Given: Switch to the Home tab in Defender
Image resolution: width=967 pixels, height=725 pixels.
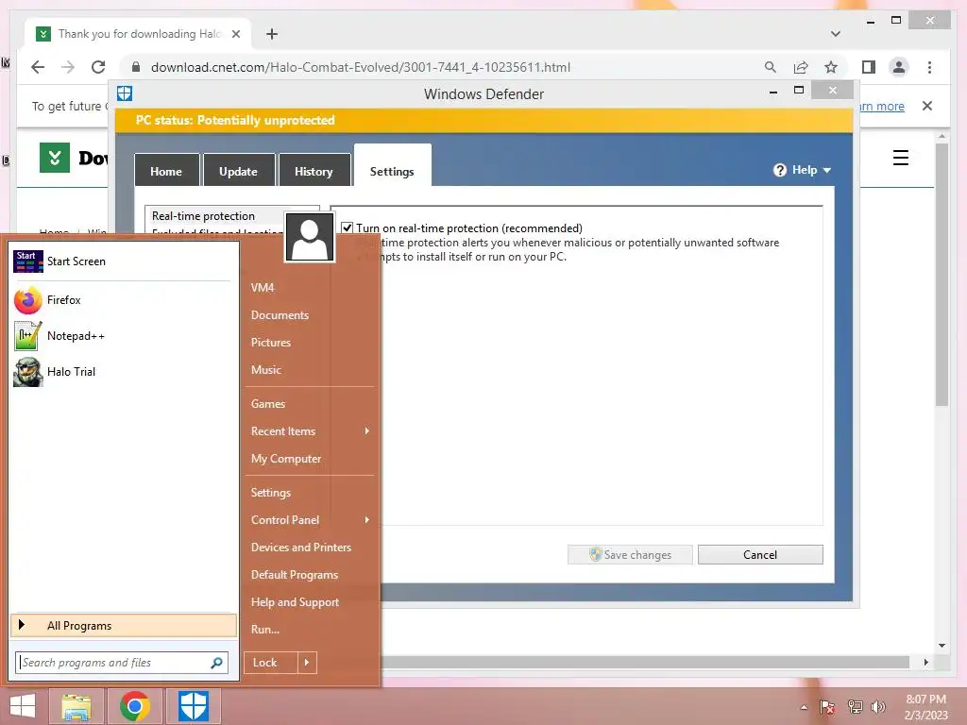Looking at the screenshot, I should coord(166,172).
